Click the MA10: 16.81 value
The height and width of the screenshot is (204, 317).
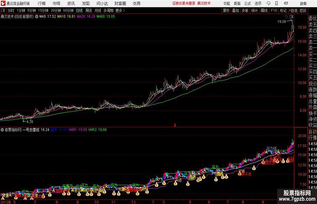66,17
